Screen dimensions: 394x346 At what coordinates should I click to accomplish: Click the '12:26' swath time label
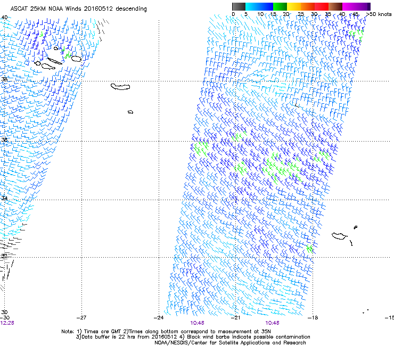click(x=7, y=323)
